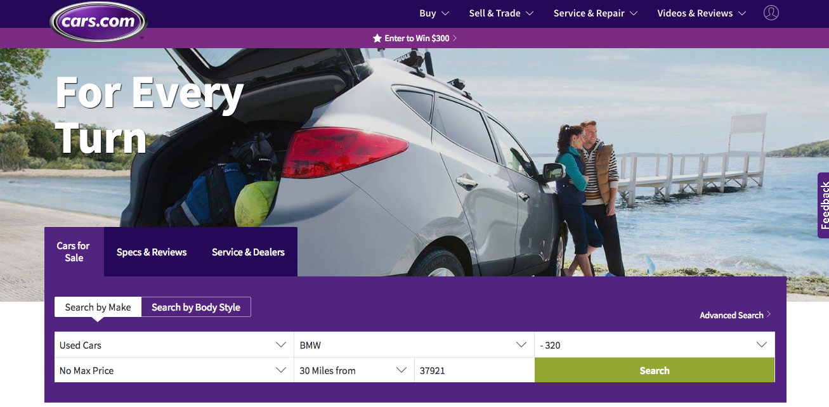Select the Search by Make toggle

pyautogui.click(x=98, y=307)
